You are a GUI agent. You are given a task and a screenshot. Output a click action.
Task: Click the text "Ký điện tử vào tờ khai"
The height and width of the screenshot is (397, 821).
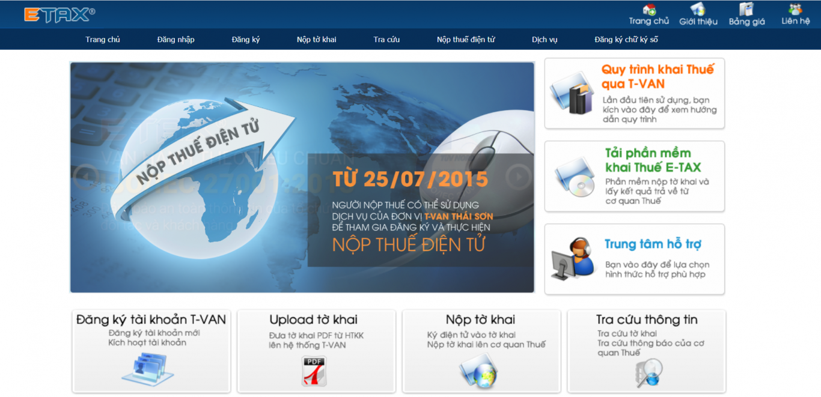click(471, 335)
